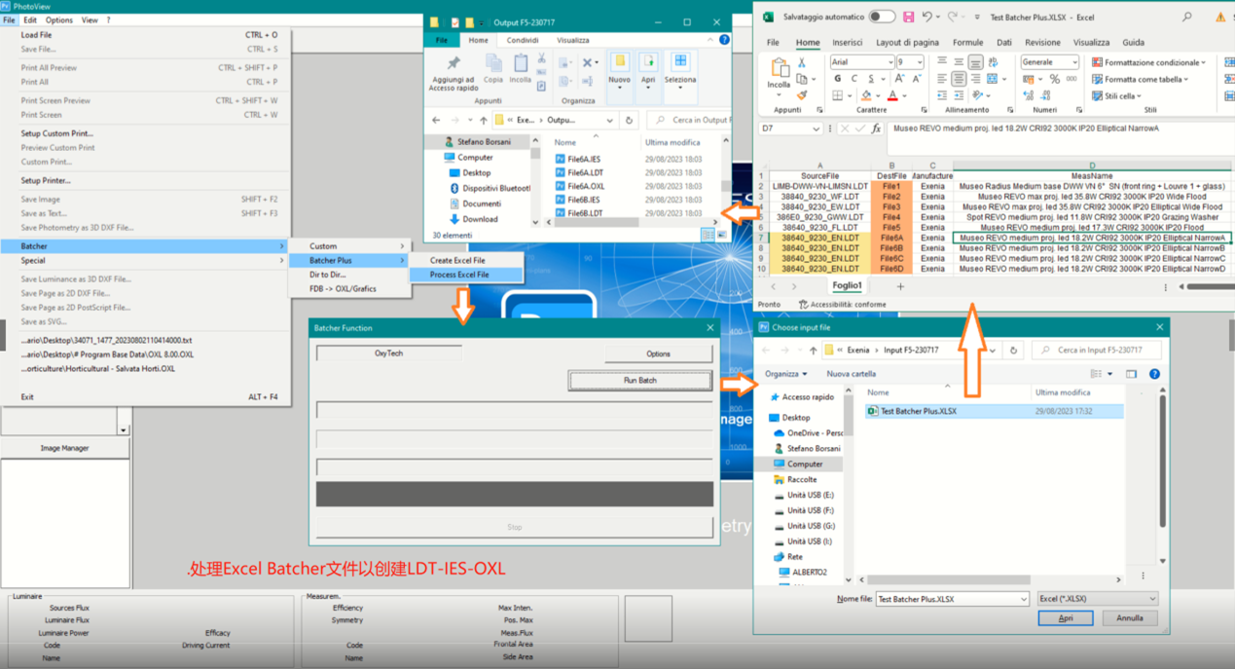Add a new sheet with the plus icon

900,286
